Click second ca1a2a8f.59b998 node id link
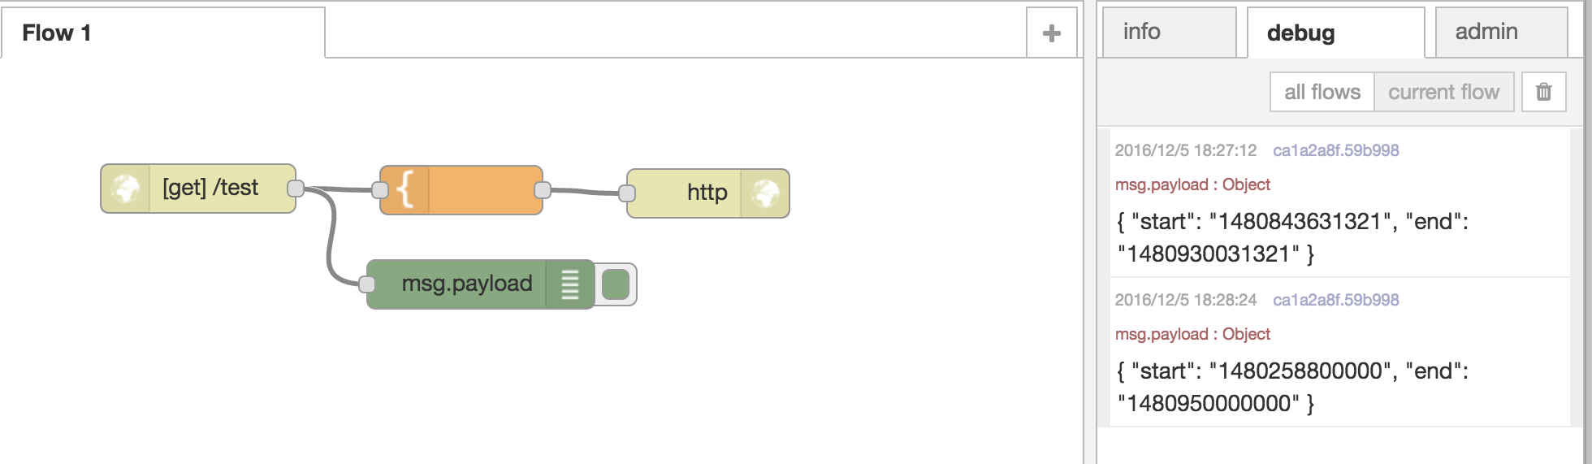This screenshot has height=464, width=1592. coord(1335,300)
